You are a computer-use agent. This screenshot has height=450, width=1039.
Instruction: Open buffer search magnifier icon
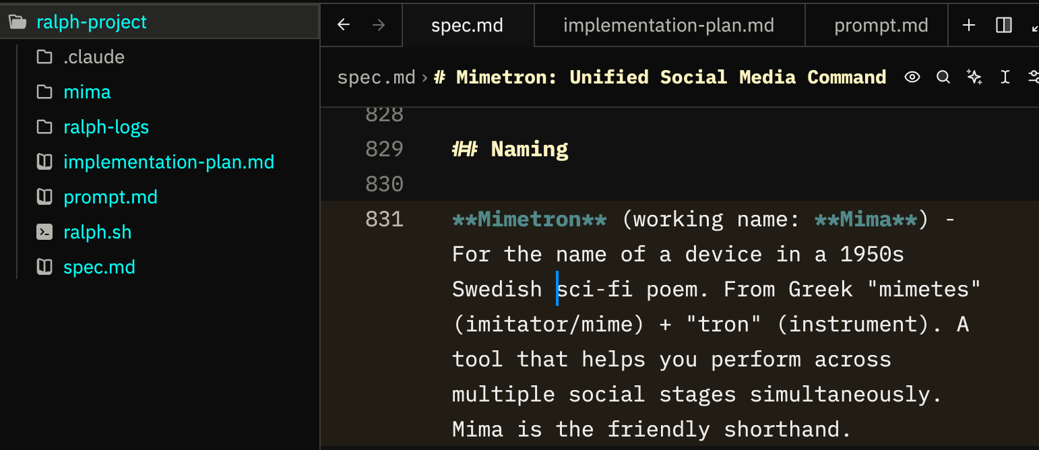(x=943, y=77)
